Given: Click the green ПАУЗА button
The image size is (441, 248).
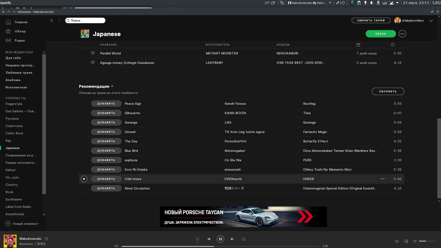Looking at the screenshot, I should pos(381,34).
